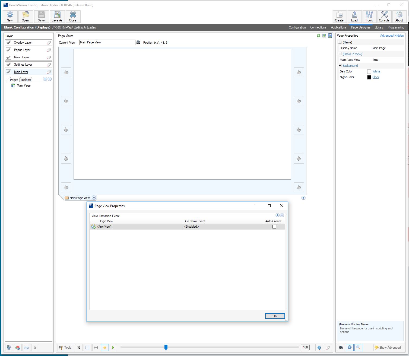Screen dimensions: 409x356
Task: Click the zoom slider handle
Action: click(166, 347)
